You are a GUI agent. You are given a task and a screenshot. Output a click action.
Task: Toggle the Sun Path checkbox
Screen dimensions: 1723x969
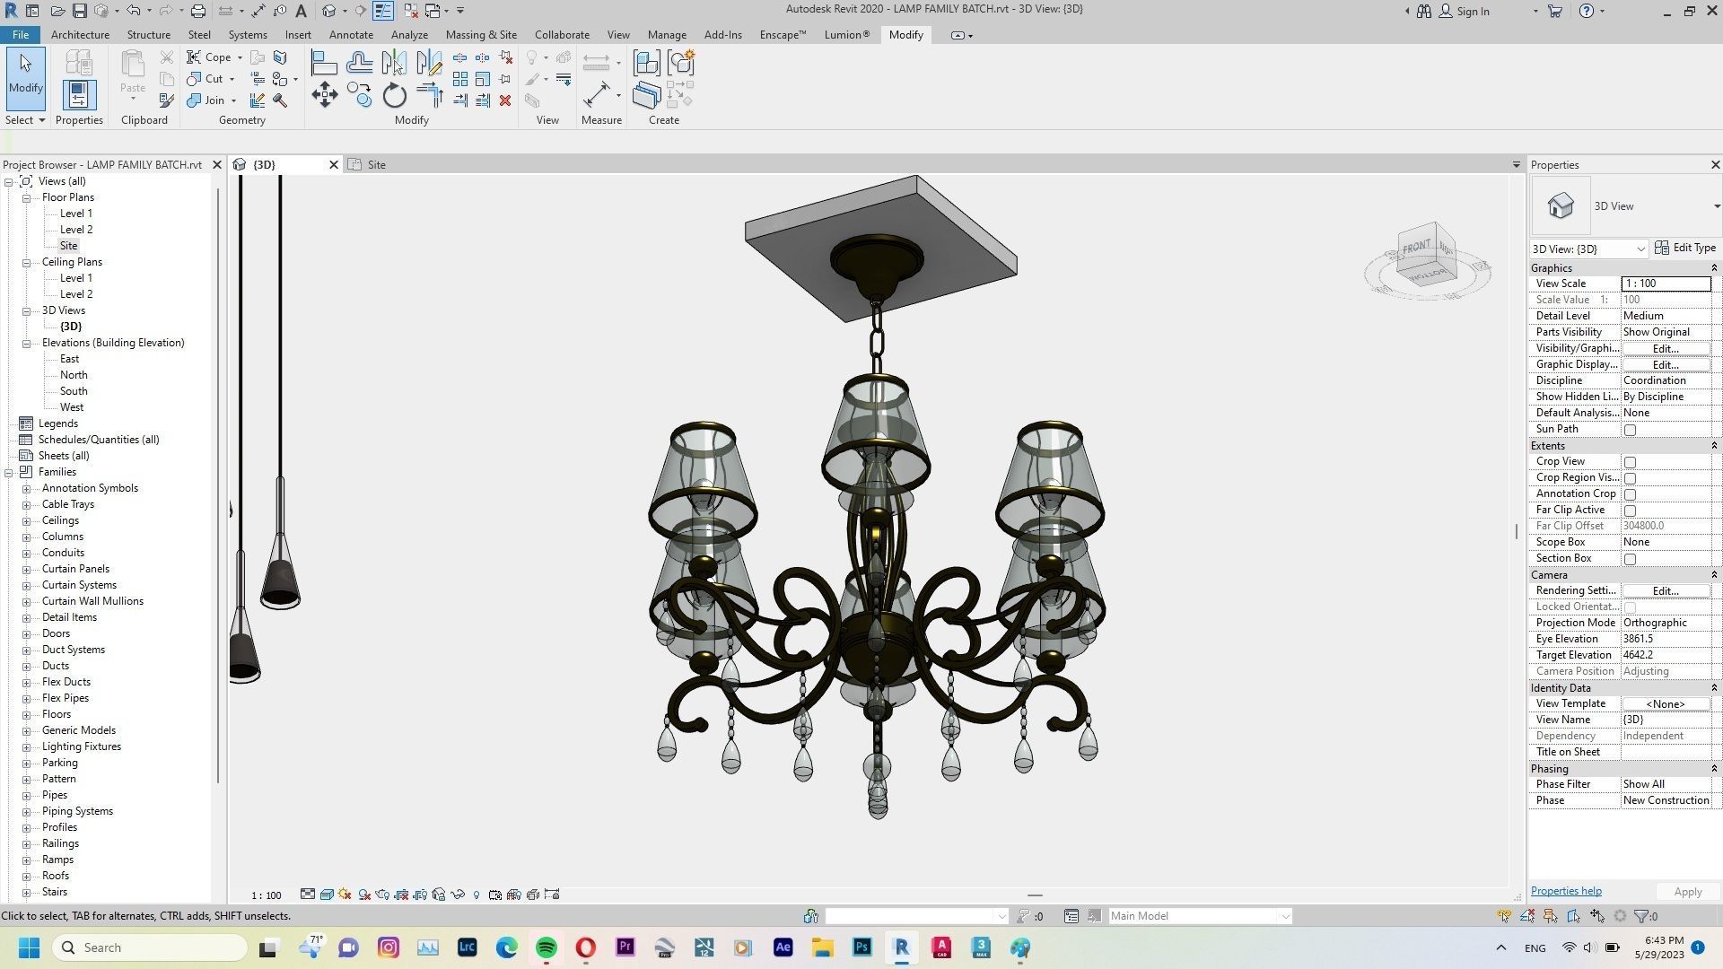tap(1630, 430)
